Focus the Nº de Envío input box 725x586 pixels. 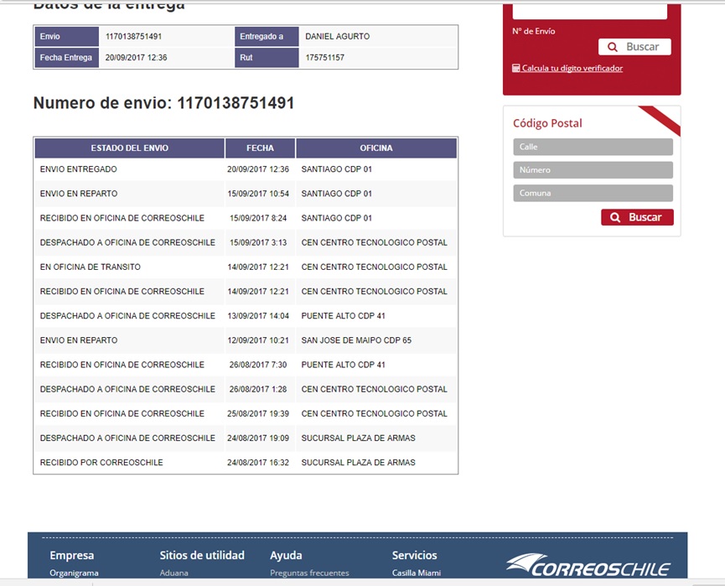click(x=589, y=12)
